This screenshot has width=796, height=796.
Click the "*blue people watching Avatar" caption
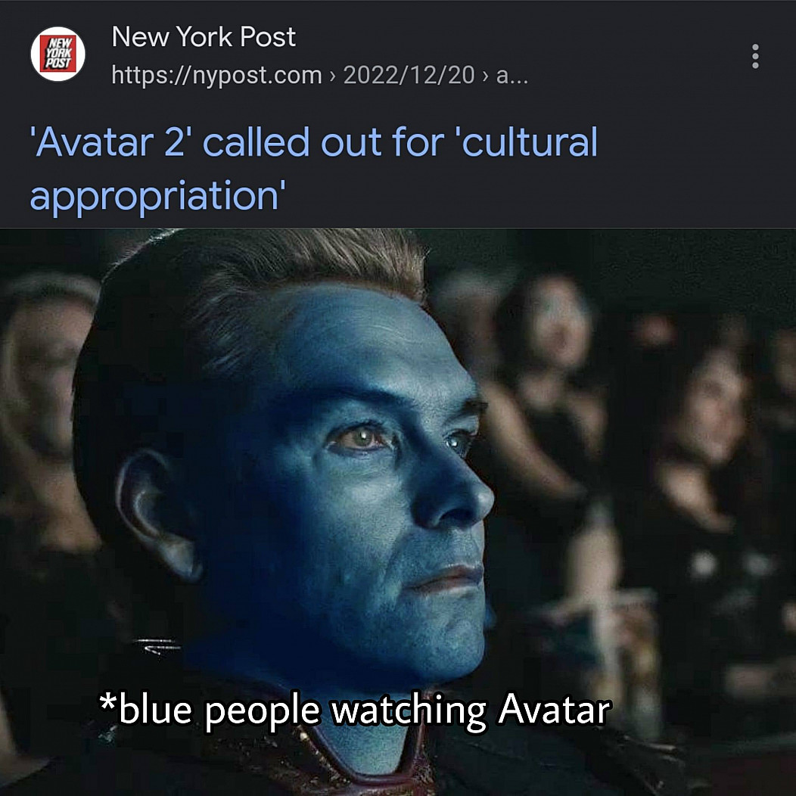[x=356, y=710]
